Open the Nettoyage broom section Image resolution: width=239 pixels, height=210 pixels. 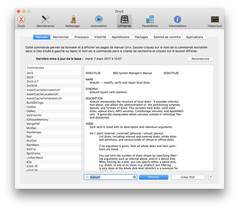pyautogui.click(x=73, y=21)
